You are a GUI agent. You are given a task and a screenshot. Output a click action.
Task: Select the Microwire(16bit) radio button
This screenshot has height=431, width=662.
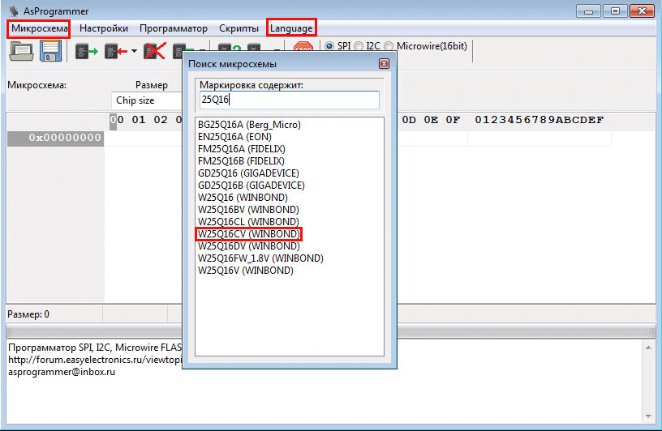pos(389,46)
